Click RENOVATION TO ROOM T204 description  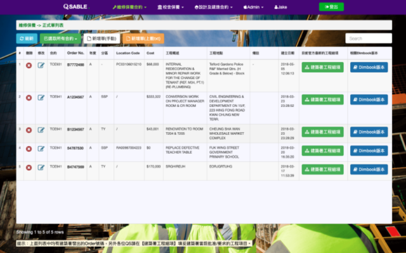(x=185, y=131)
